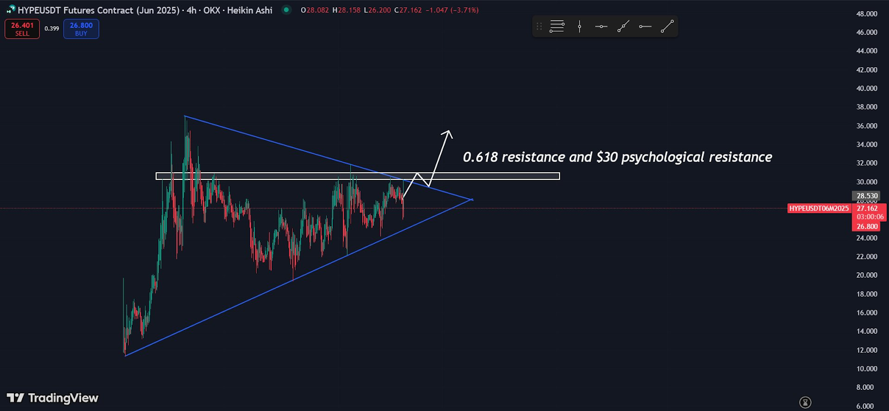The image size is (889, 411).
Task: Click the open value O28.082
Action: [x=314, y=10]
